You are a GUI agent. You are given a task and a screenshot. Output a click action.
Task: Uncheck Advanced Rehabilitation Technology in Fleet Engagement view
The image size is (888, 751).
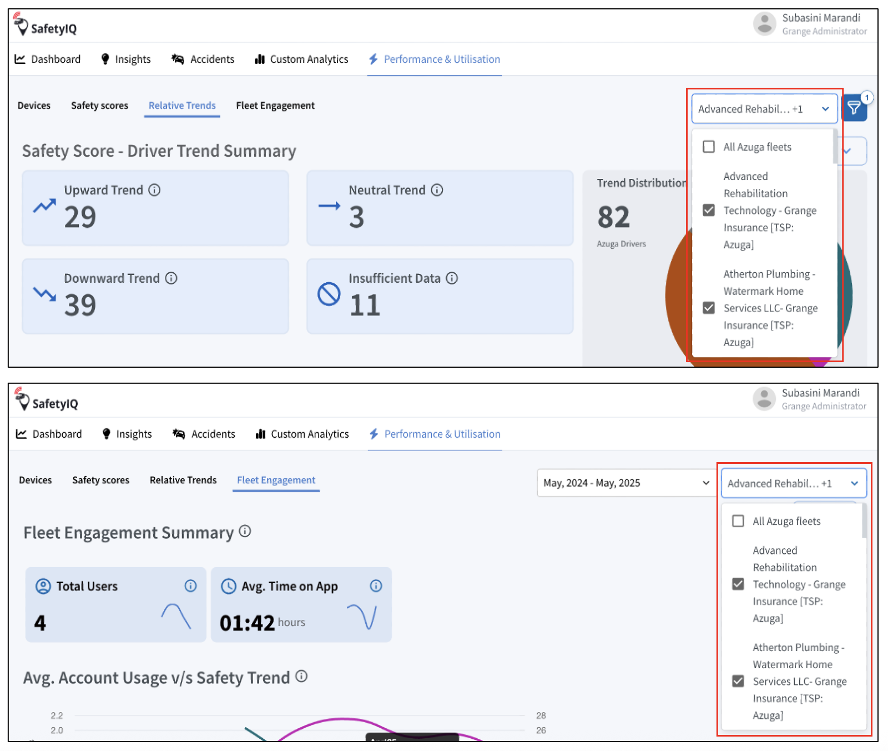point(738,584)
